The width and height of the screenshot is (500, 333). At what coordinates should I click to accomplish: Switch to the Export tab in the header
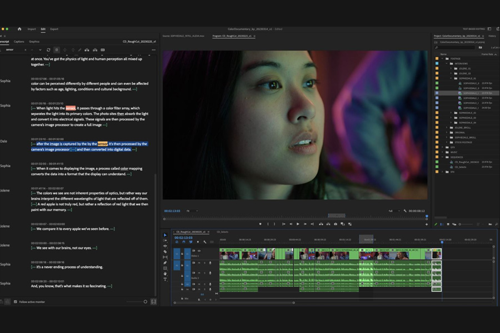[x=55, y=28]
